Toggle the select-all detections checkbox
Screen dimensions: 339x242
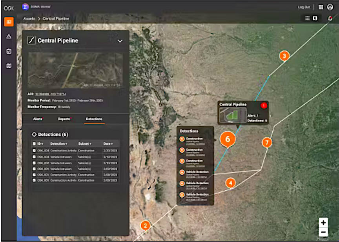[x=34, y=144]
